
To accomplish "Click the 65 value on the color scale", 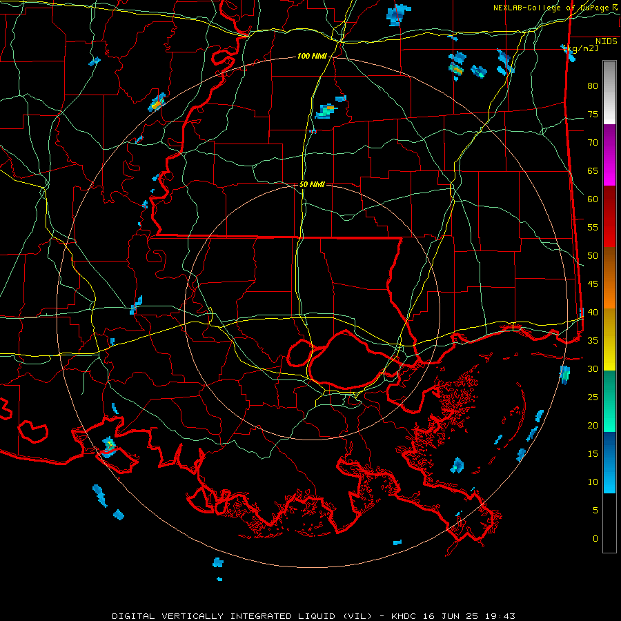I will (593, 171).
